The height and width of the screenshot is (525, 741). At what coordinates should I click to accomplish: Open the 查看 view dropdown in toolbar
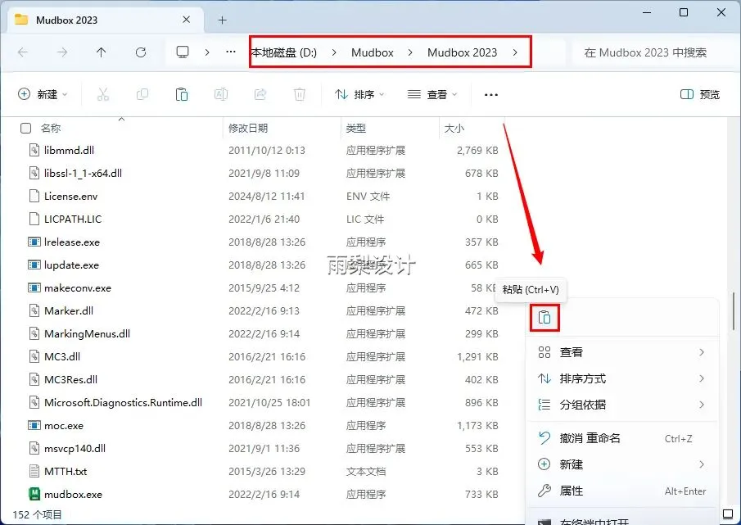(432, 94)
